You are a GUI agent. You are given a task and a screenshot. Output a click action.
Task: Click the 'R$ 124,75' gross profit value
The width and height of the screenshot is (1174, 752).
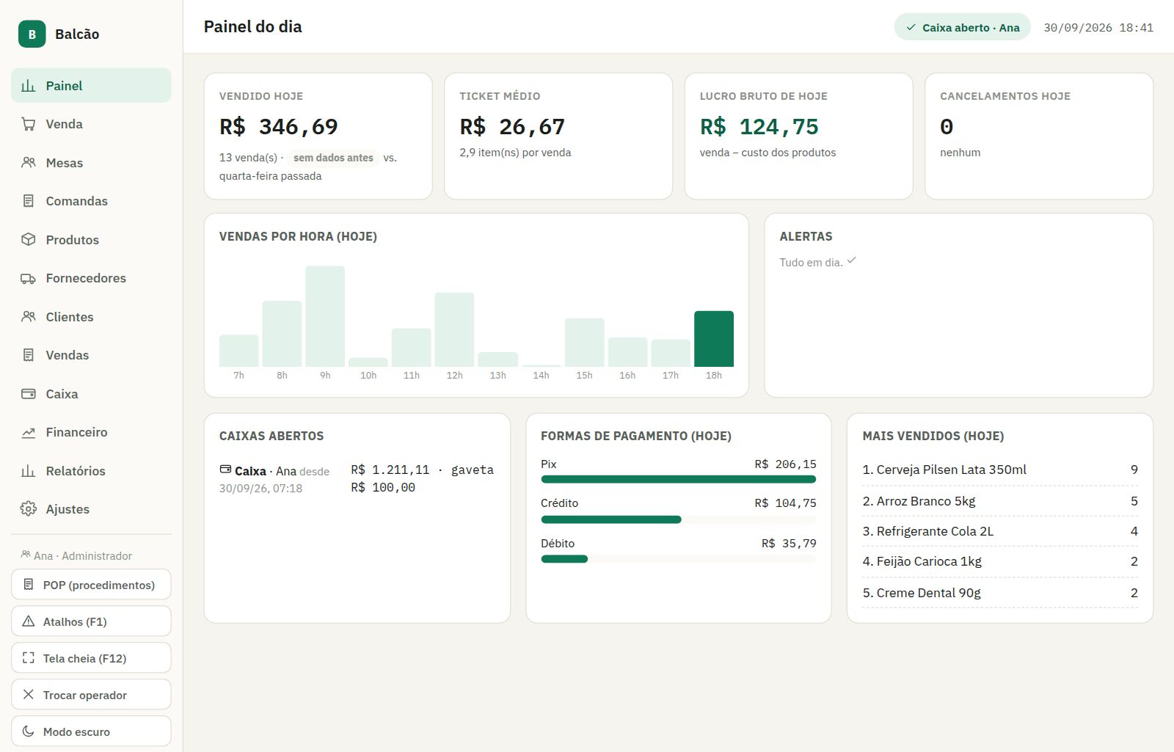[759, 127]
